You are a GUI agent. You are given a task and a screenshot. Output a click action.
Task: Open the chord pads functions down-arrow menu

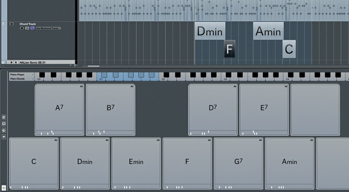4,137
